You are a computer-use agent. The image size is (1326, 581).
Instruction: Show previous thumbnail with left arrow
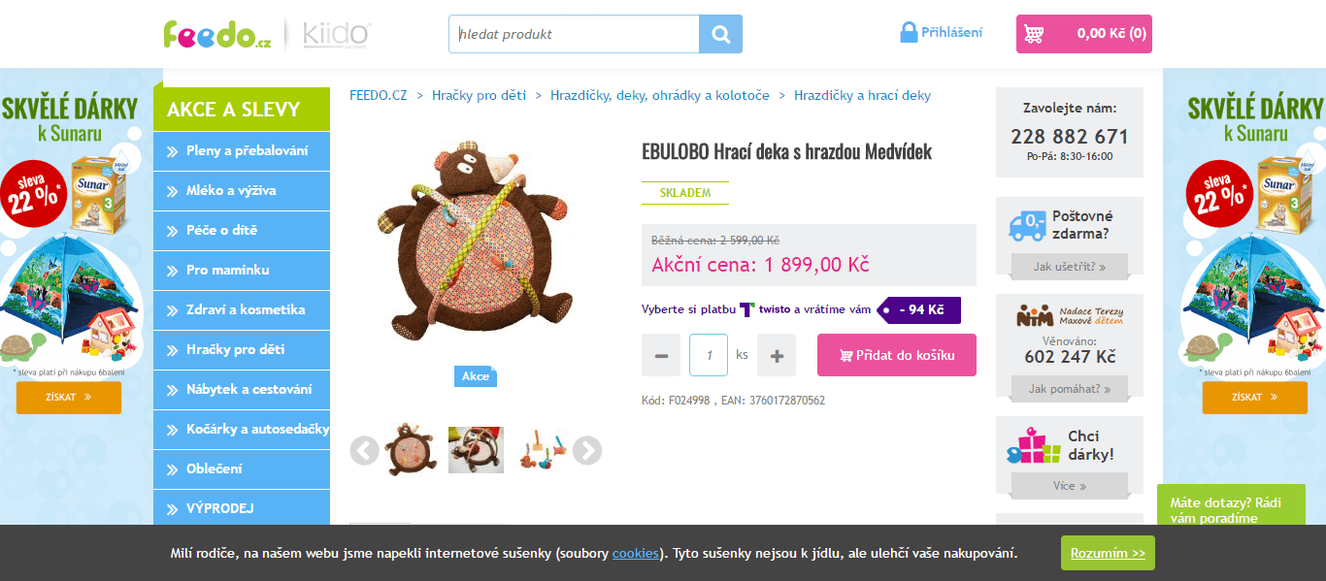364,450
